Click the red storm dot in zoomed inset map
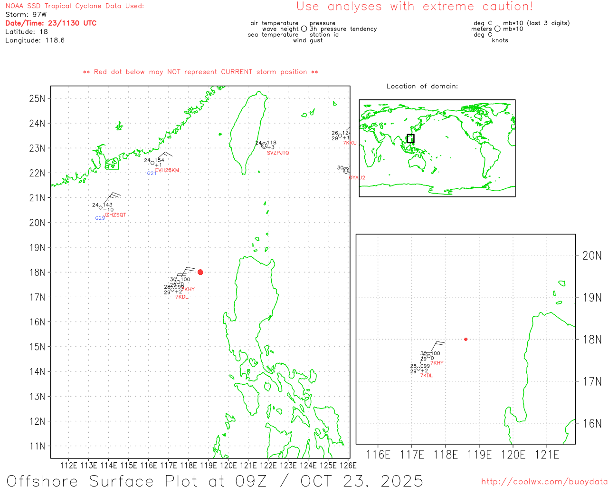 pyautogui.click(x=465, y=339)
